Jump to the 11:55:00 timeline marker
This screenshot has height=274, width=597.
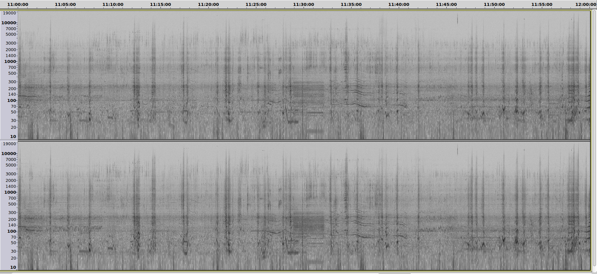click(542, 5)
